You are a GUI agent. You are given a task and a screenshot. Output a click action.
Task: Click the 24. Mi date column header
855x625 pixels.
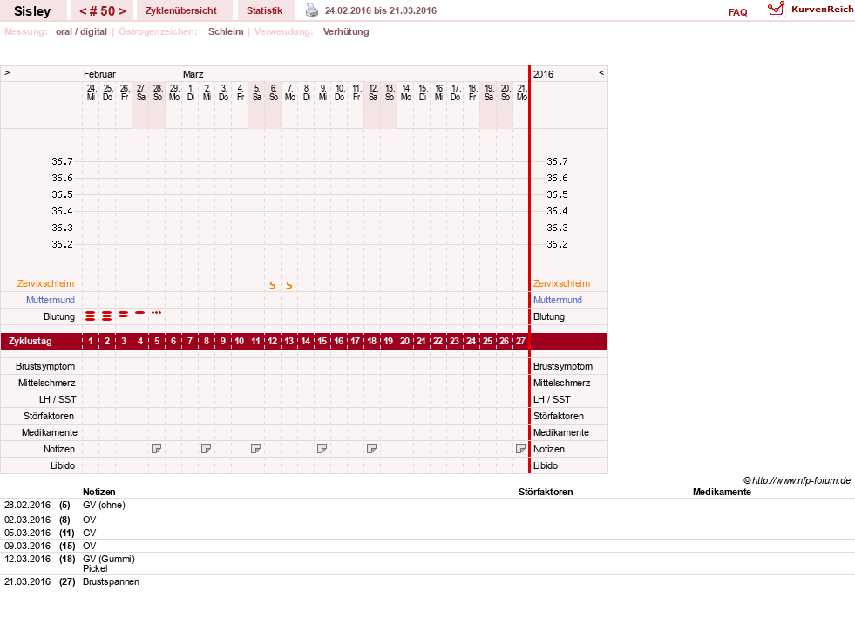91,92
